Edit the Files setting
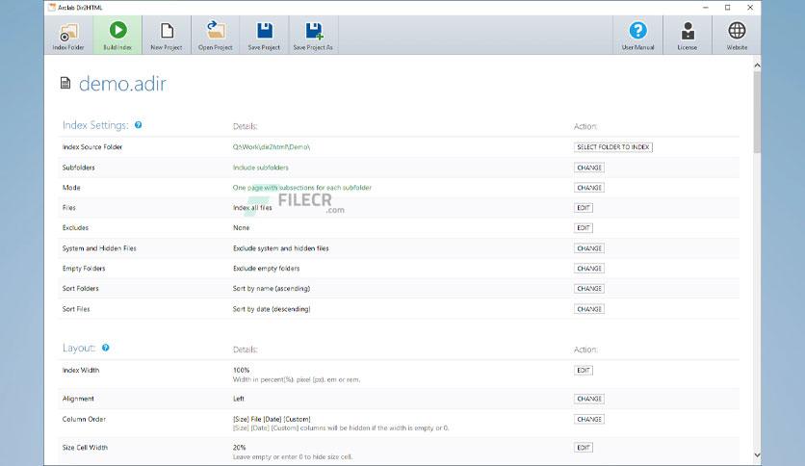Image resolution: width=805 pixels, height=466 pixels. click(x=584, y=207)
